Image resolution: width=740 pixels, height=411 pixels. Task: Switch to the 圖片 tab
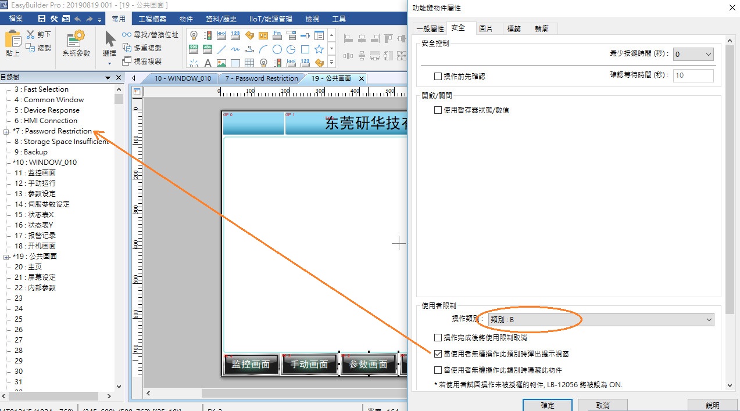pos(486,28)
